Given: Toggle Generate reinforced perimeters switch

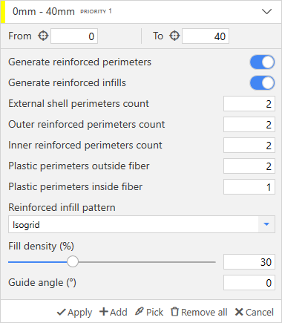Looking at the screenshot, I should click(262, 62).
